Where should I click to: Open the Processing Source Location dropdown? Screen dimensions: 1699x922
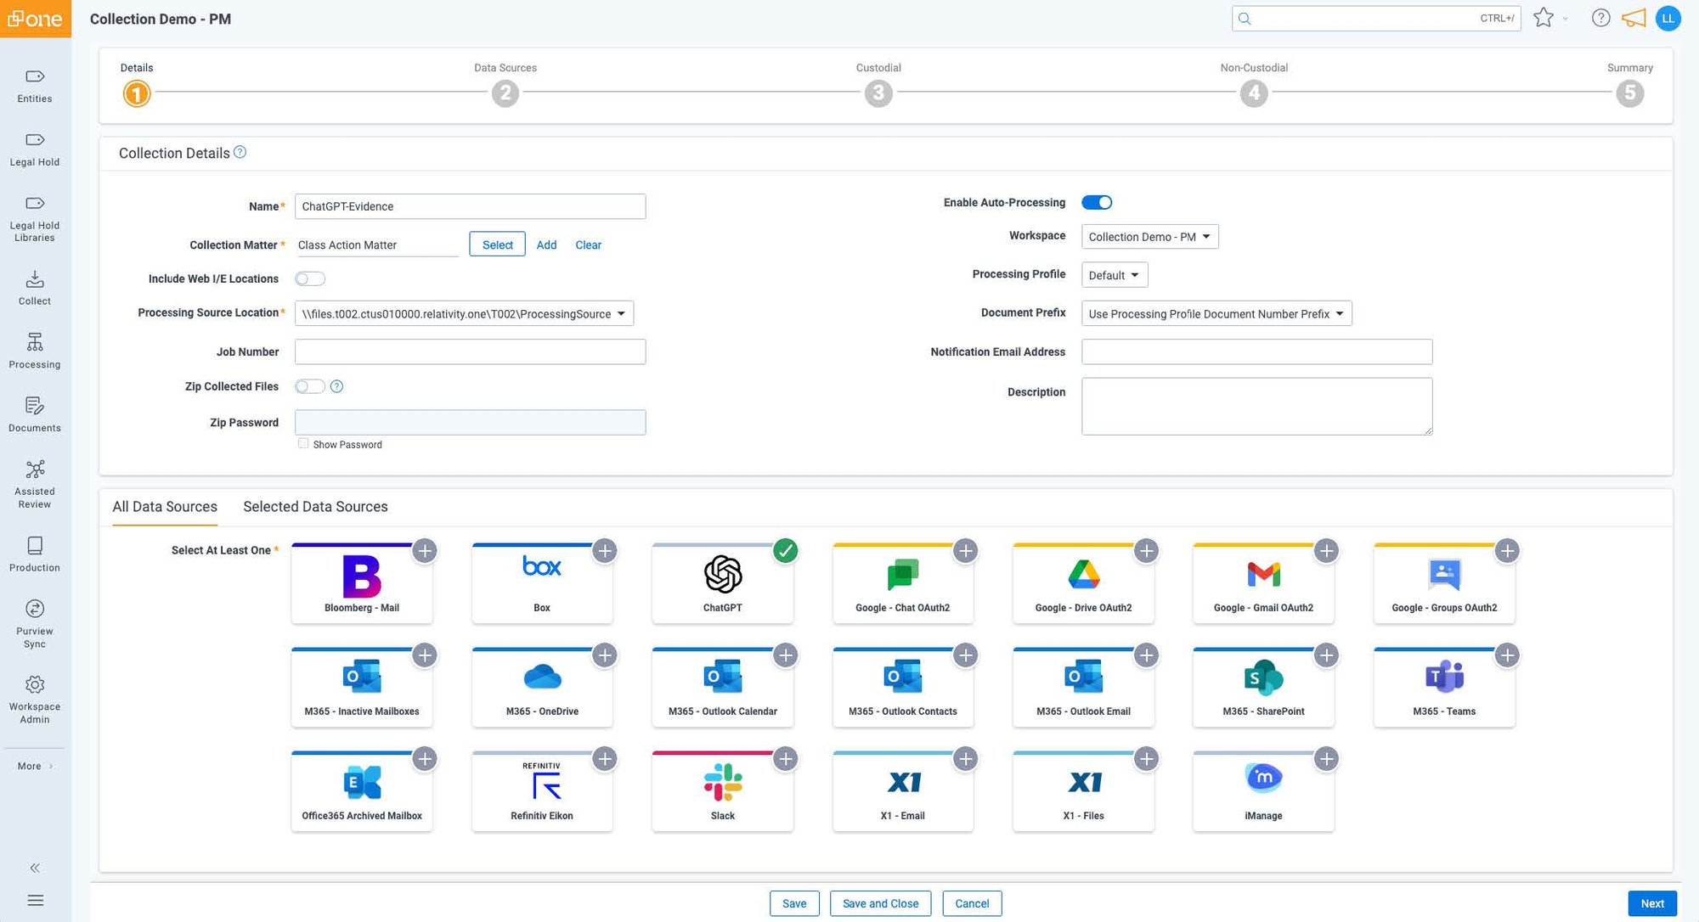pos(464,313)
